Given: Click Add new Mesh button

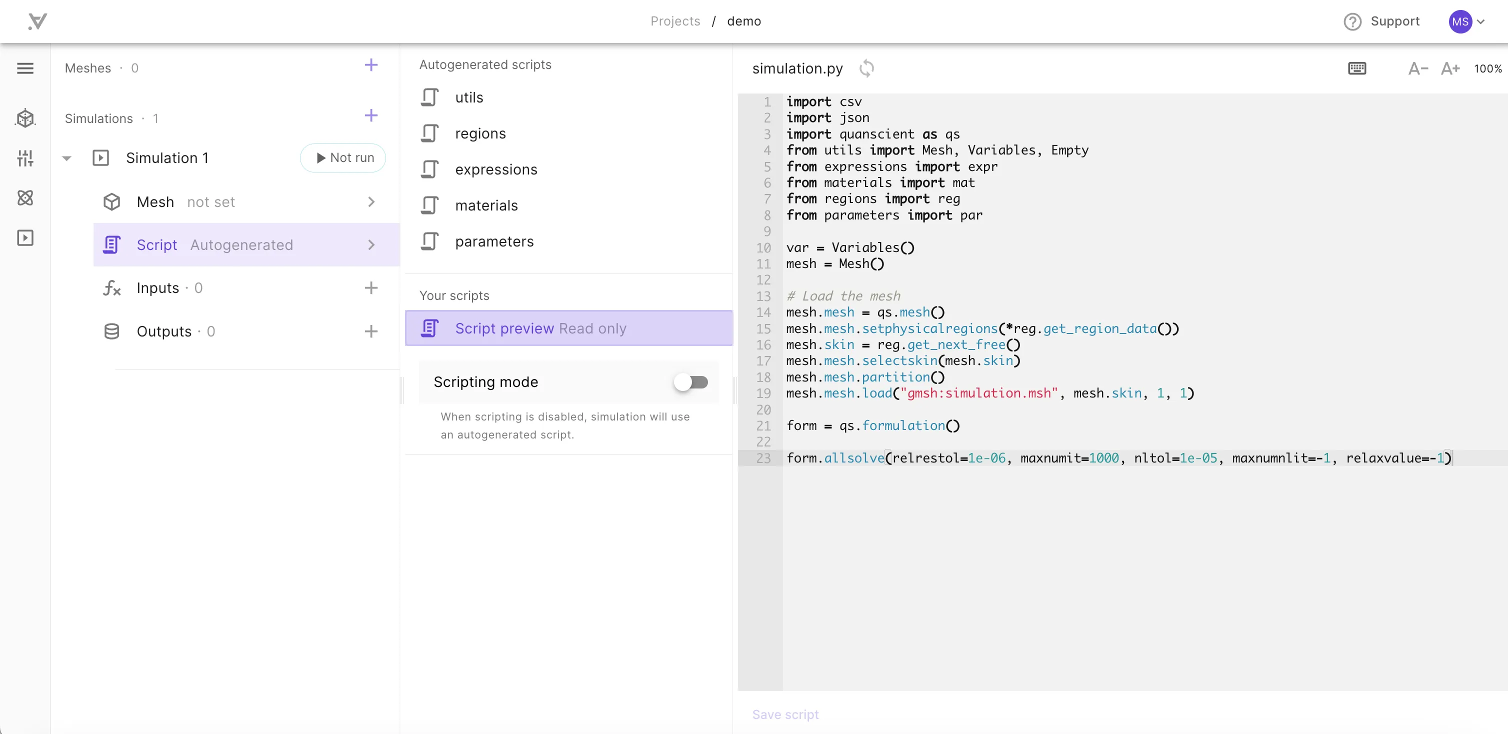Looking at the screenshot, I should [370, 66].
